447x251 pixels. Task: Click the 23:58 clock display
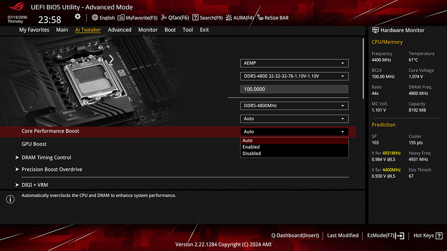[x=50, y=20]
